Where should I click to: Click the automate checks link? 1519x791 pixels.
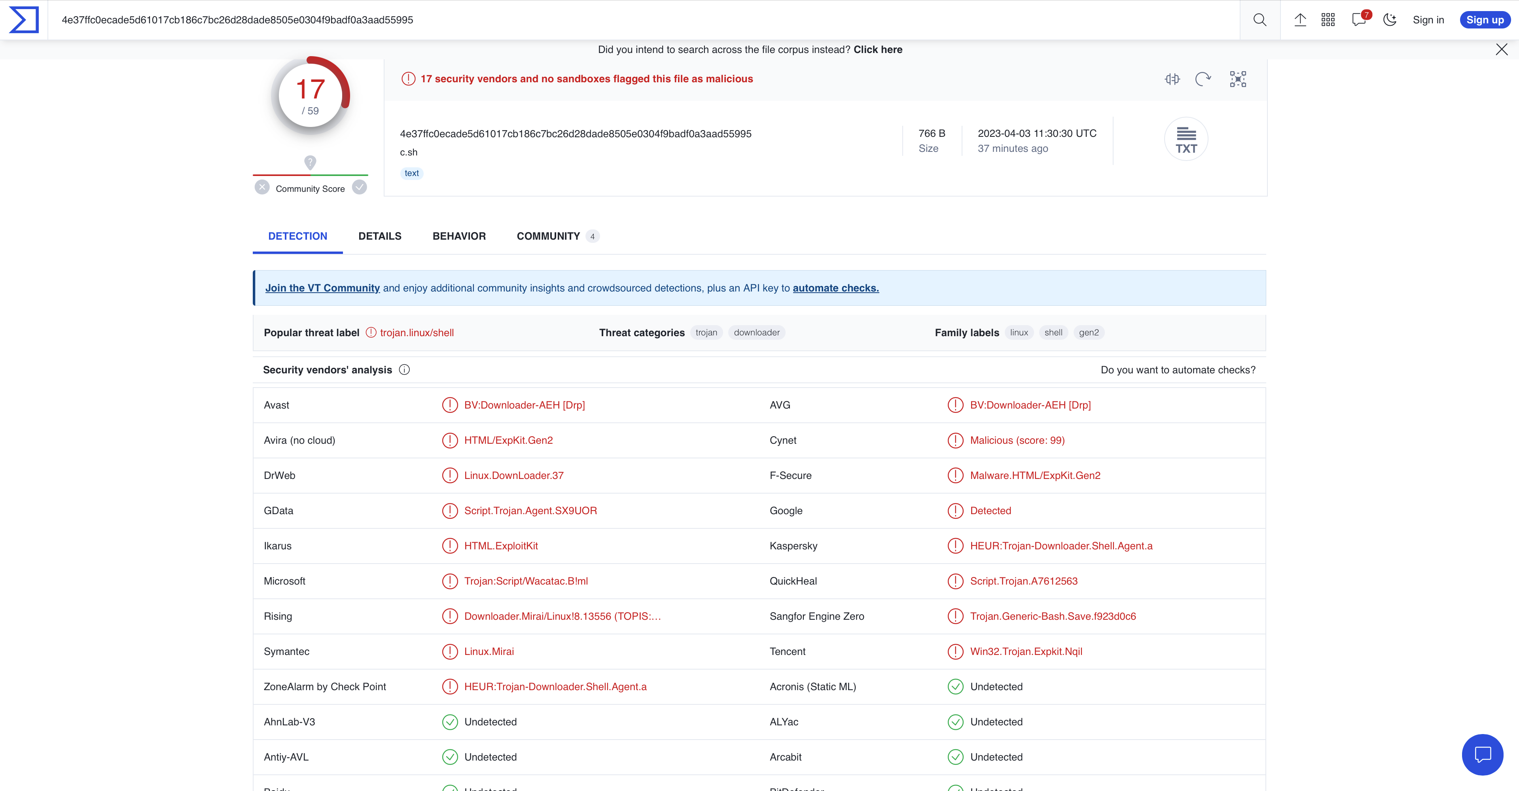(835, 288)
